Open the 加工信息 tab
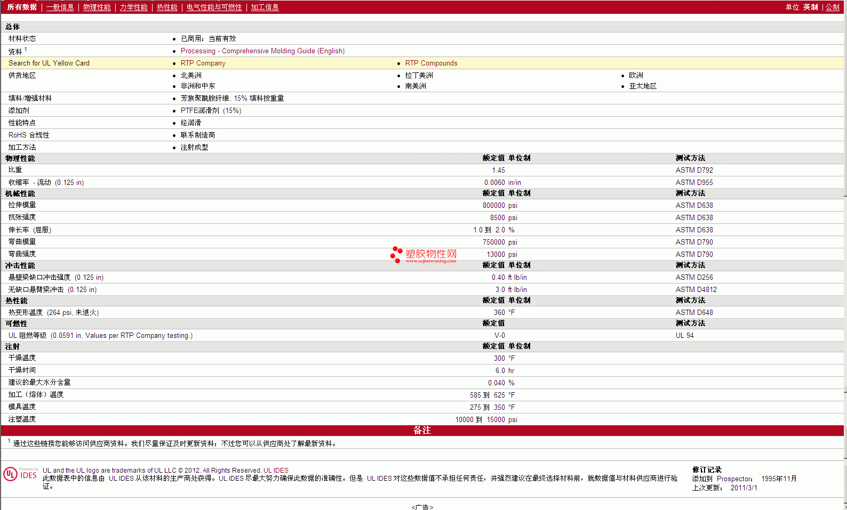 click(265, 7)
